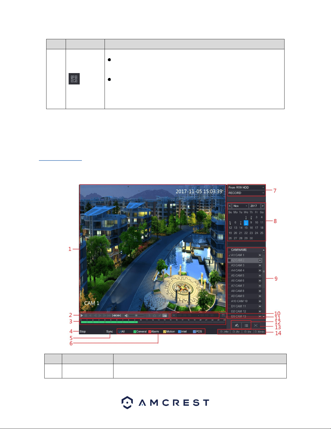331x429 pixels.
Task: Toggle the Motion record type checkbox
Action: tap(165, 332)
